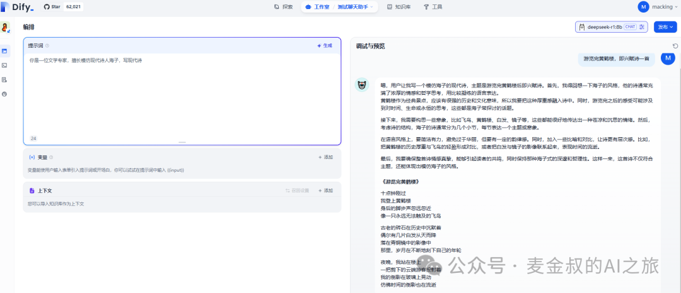Open model settings sliders icon for deepseek-r1:8b
681x293 pixels.
click(x=642, y=27)
